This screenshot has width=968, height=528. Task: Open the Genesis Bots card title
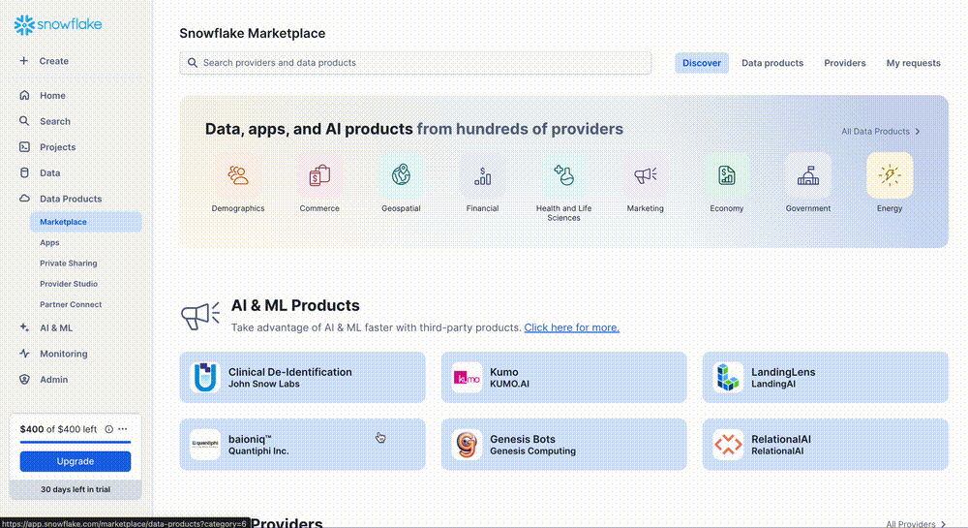click(523, 439)
